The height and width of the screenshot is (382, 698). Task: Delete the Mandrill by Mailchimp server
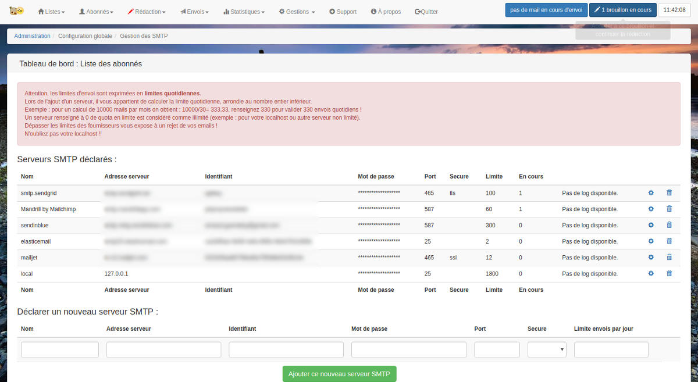pyautogui.click(x=669, y=209)
